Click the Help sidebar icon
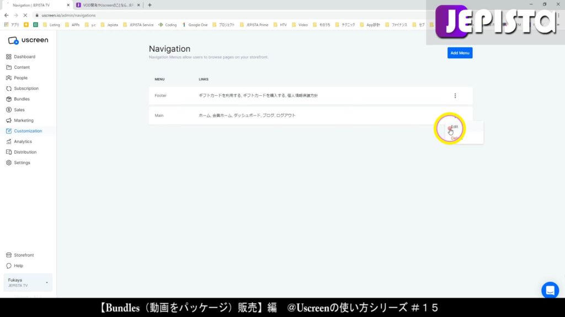Viewport: 565px width, 317px height. click(9, 266)
